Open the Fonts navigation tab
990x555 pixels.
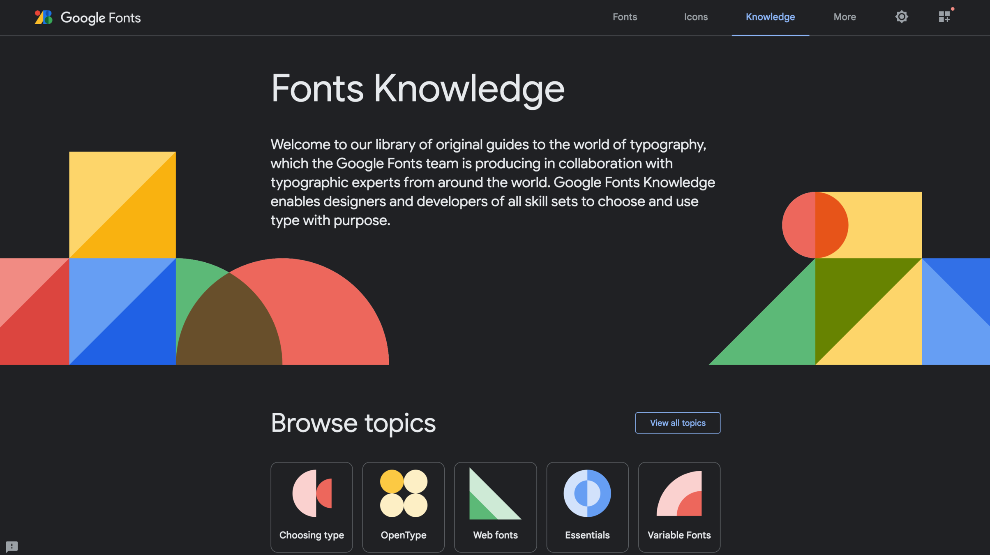(x=625, y=17)
